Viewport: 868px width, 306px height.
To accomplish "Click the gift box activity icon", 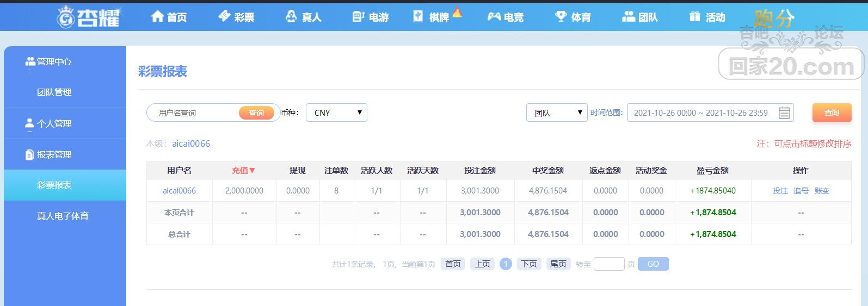I will click(694, 17).
